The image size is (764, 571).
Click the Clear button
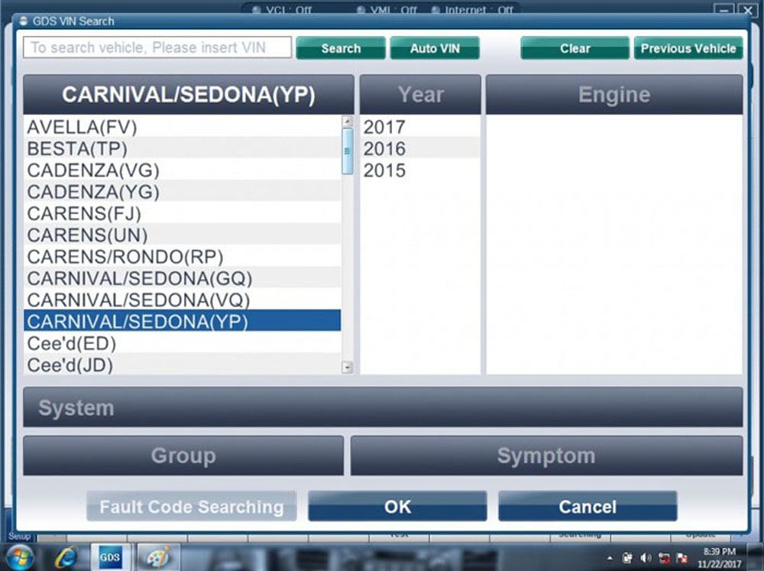(575, 48)
